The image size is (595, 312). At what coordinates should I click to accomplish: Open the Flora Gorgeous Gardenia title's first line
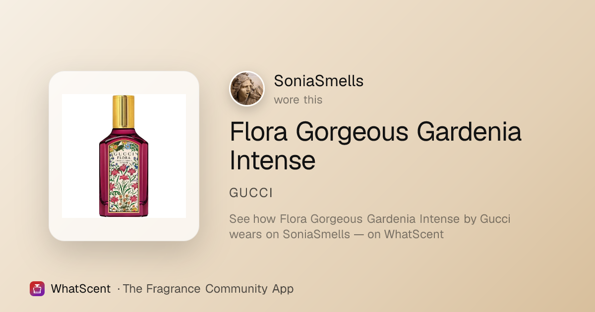click(x=375, y=133)
